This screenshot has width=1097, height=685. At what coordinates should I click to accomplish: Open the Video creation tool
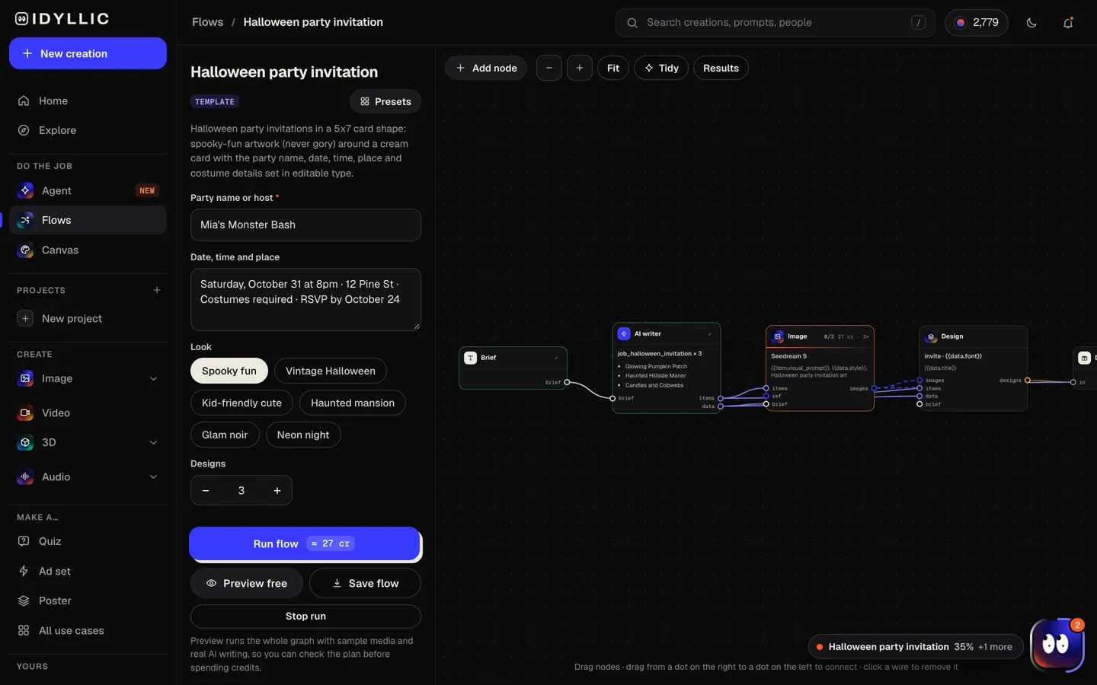tap(88, 413)
